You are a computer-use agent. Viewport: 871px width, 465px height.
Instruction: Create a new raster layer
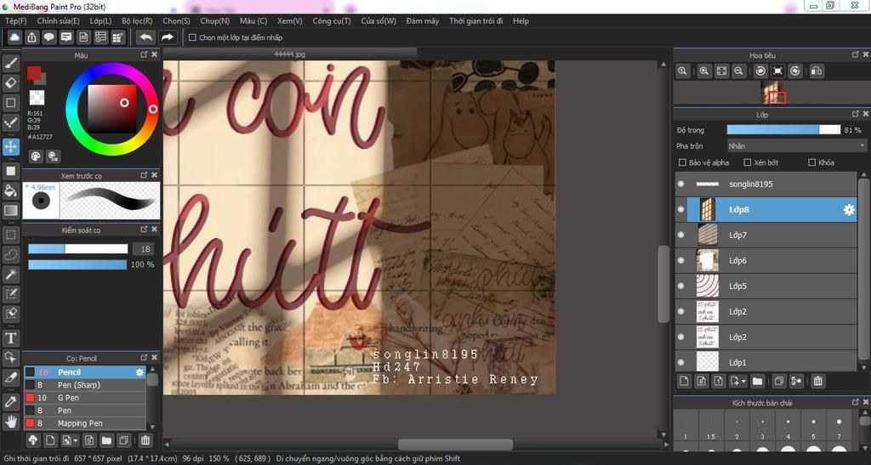coord(684,381)
